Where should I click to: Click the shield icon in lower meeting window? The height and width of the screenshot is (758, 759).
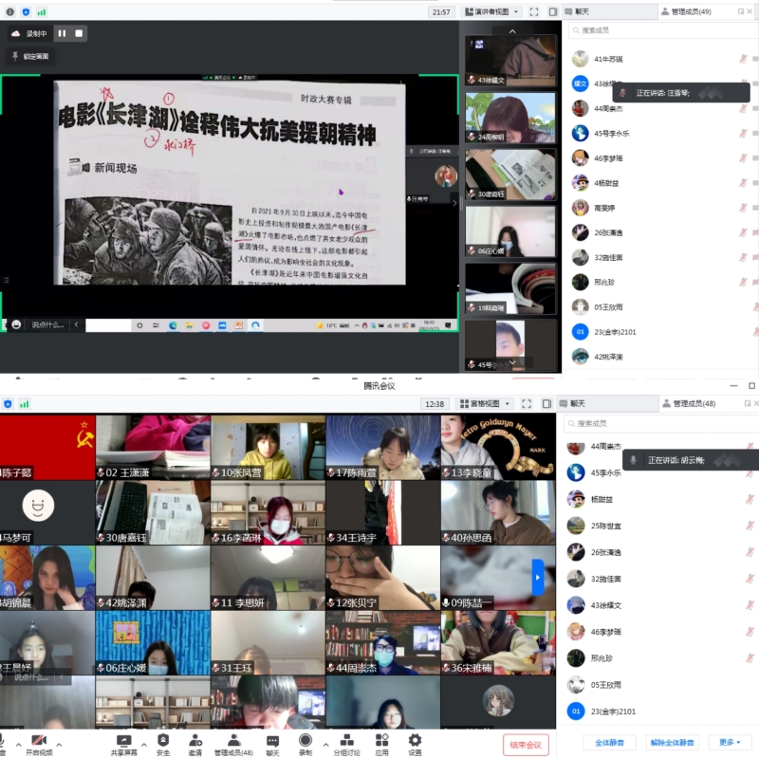(x=8, y=404)
